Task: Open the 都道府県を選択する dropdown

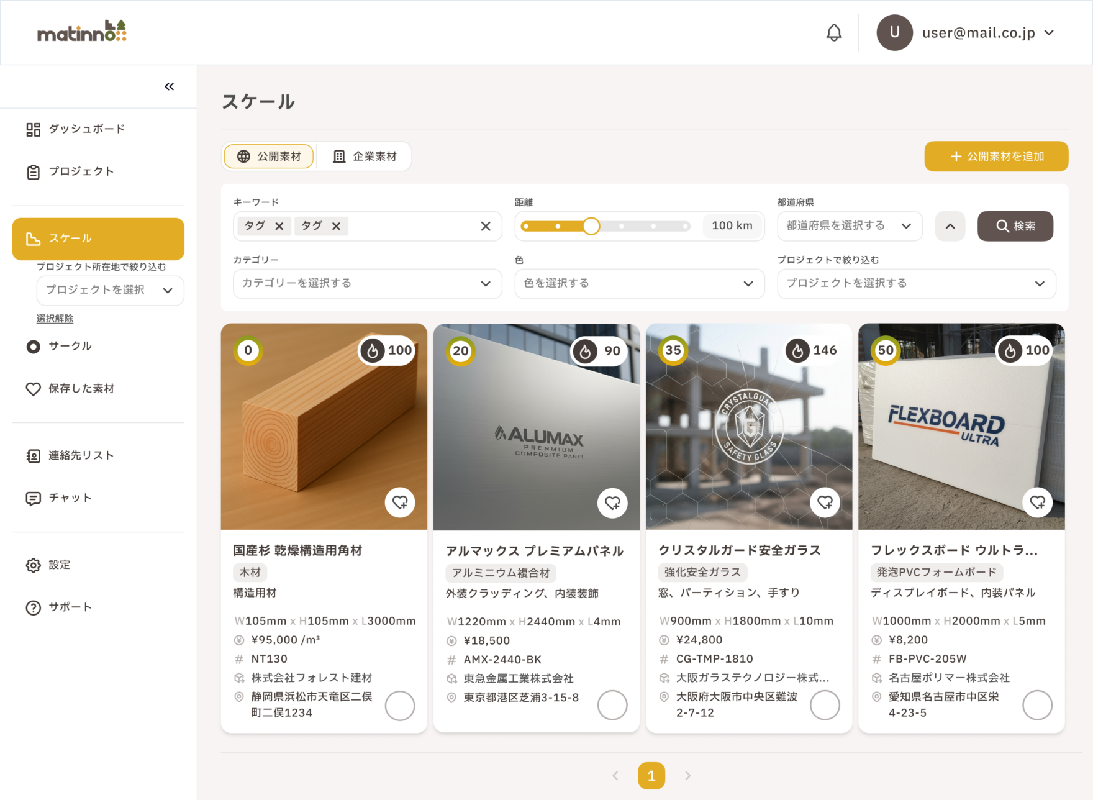Action: tap(849, 226)
